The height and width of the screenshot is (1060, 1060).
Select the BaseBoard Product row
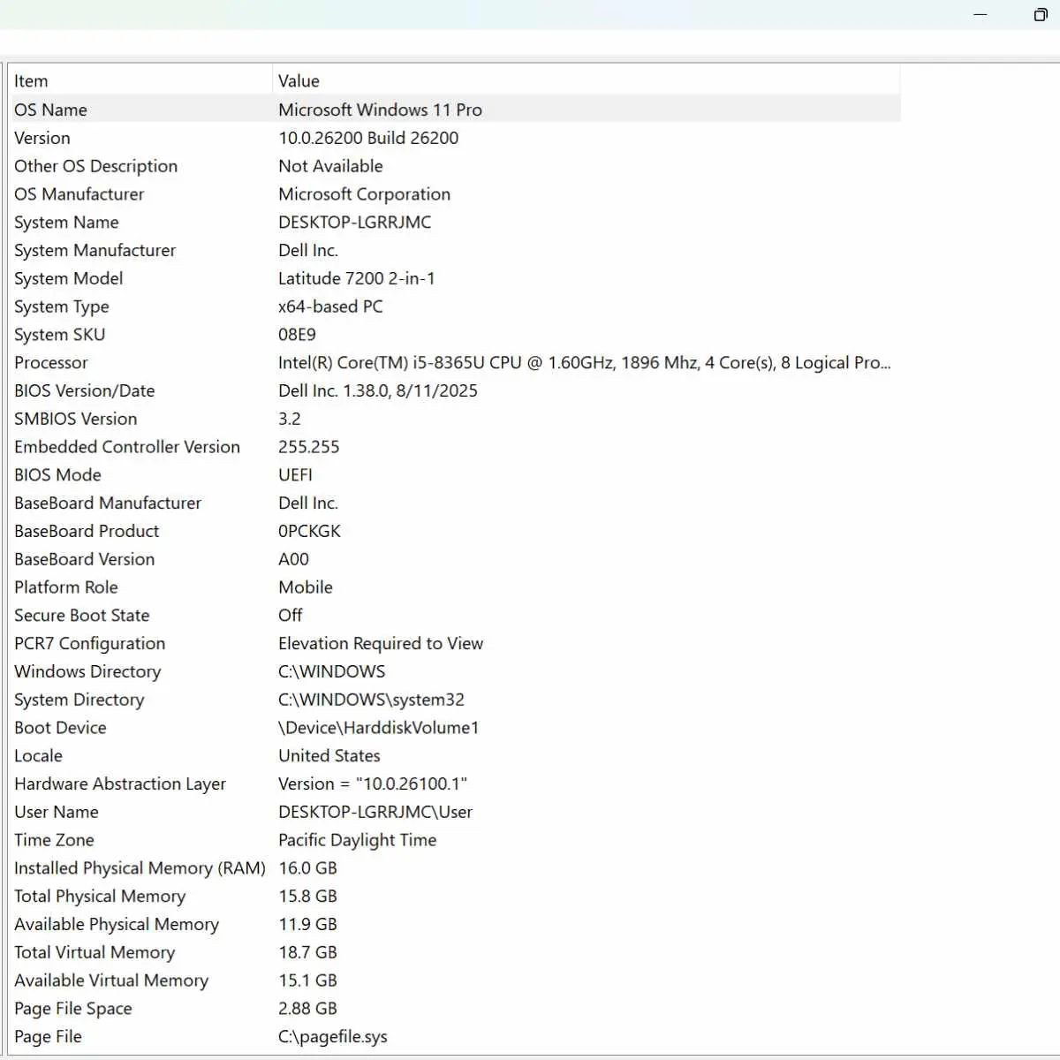click(454, 531)
